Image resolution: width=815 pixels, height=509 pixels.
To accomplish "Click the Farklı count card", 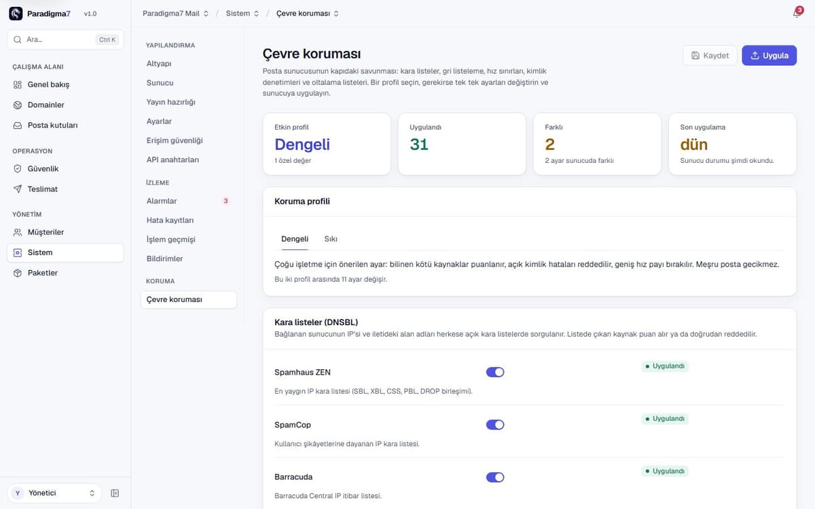I will click(597, 144).
